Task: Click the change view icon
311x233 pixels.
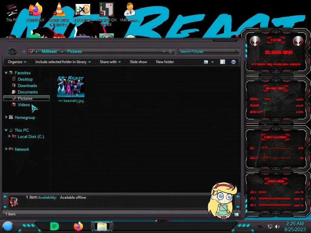Action: (x=206, y=62)
